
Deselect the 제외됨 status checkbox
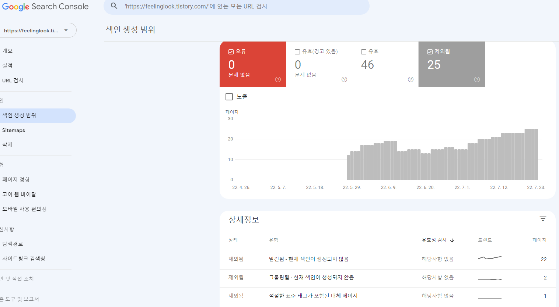click(430, 51)
